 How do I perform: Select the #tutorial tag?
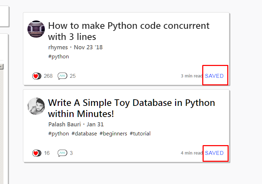pos(140,134)
